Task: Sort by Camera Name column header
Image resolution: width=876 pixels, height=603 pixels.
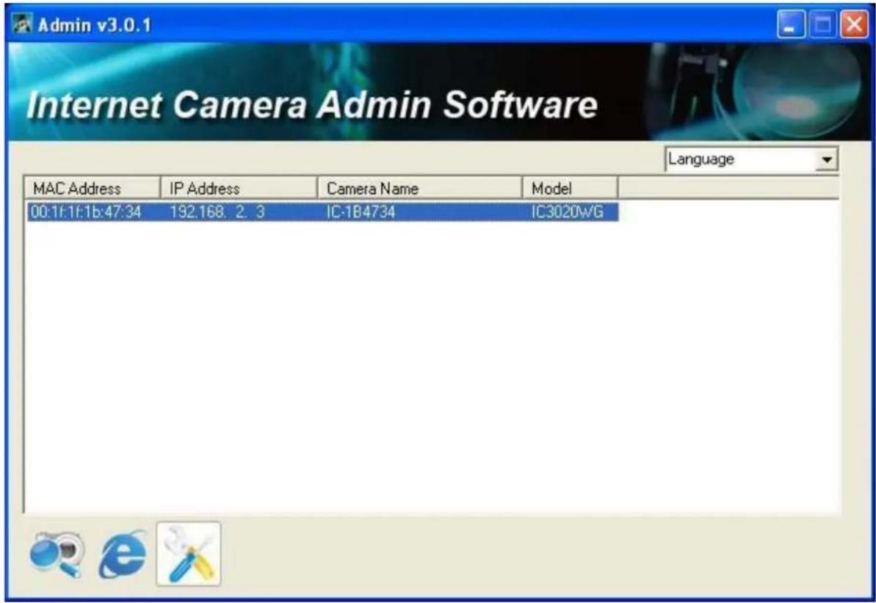Action: pos(419,188)
